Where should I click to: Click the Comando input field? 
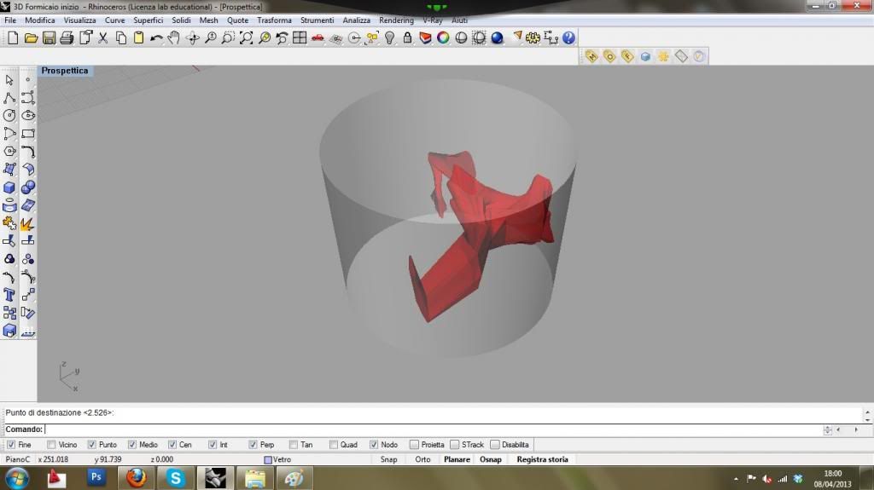point(433,429)
